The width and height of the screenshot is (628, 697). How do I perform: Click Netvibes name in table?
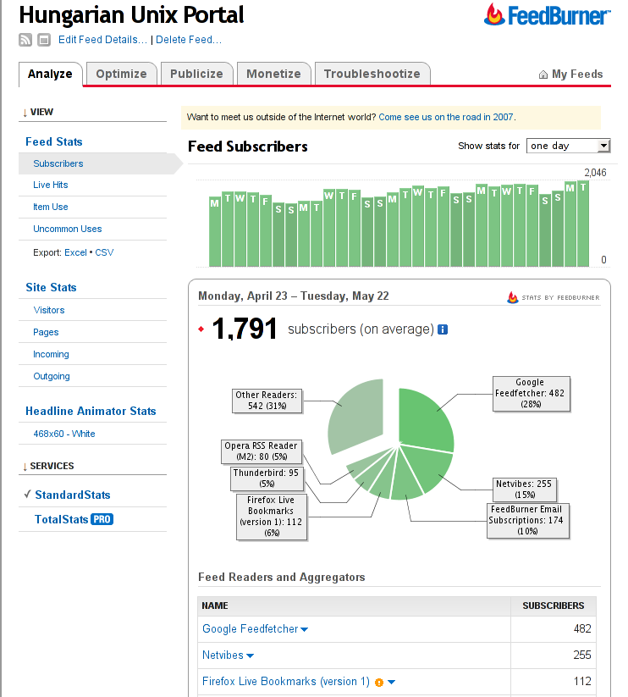tap(223, 655)
